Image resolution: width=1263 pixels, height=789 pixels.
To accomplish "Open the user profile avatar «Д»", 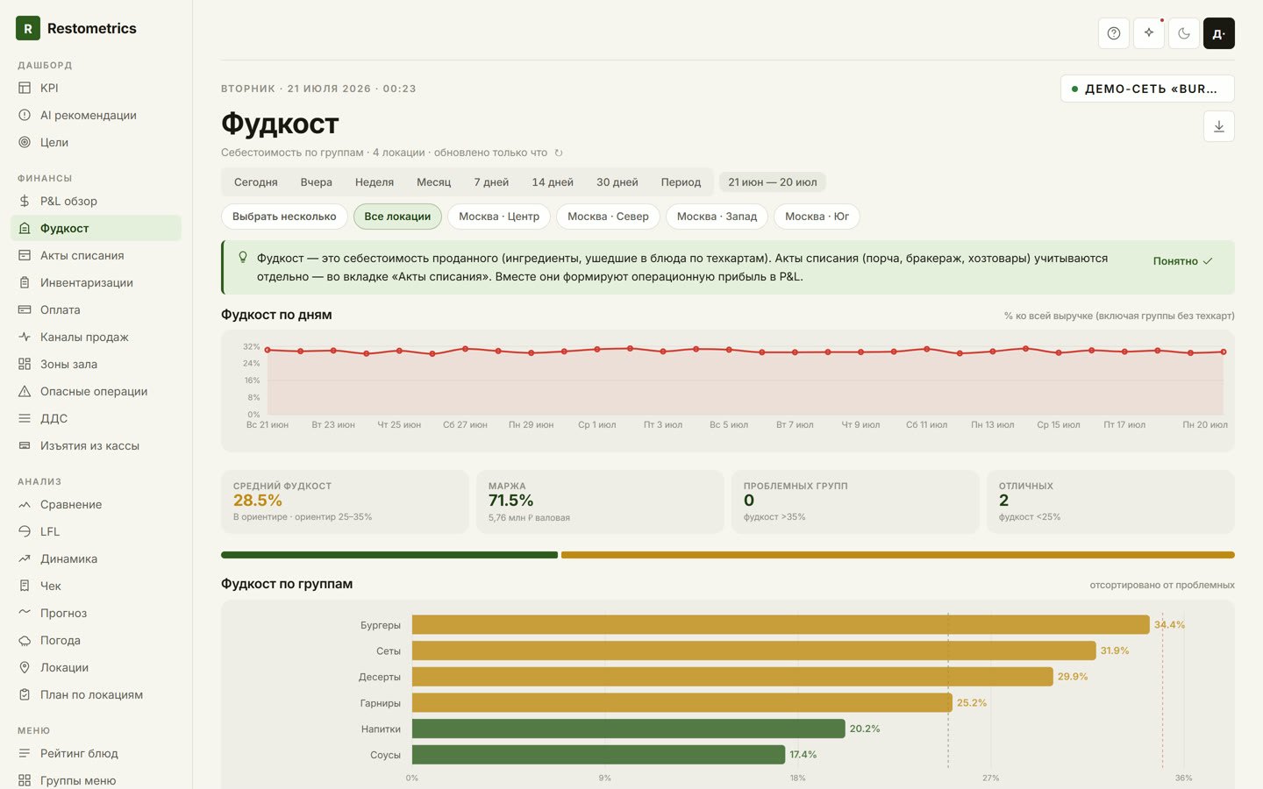I will (x=1219, y=33).
